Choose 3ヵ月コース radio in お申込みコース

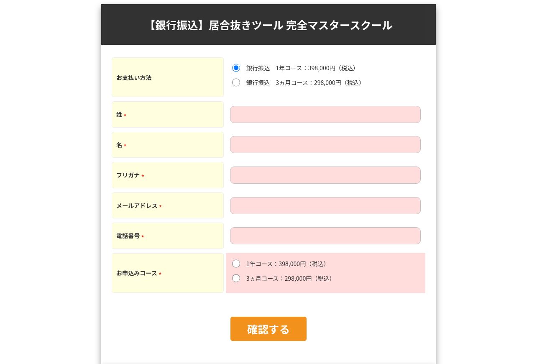(236, 278)
